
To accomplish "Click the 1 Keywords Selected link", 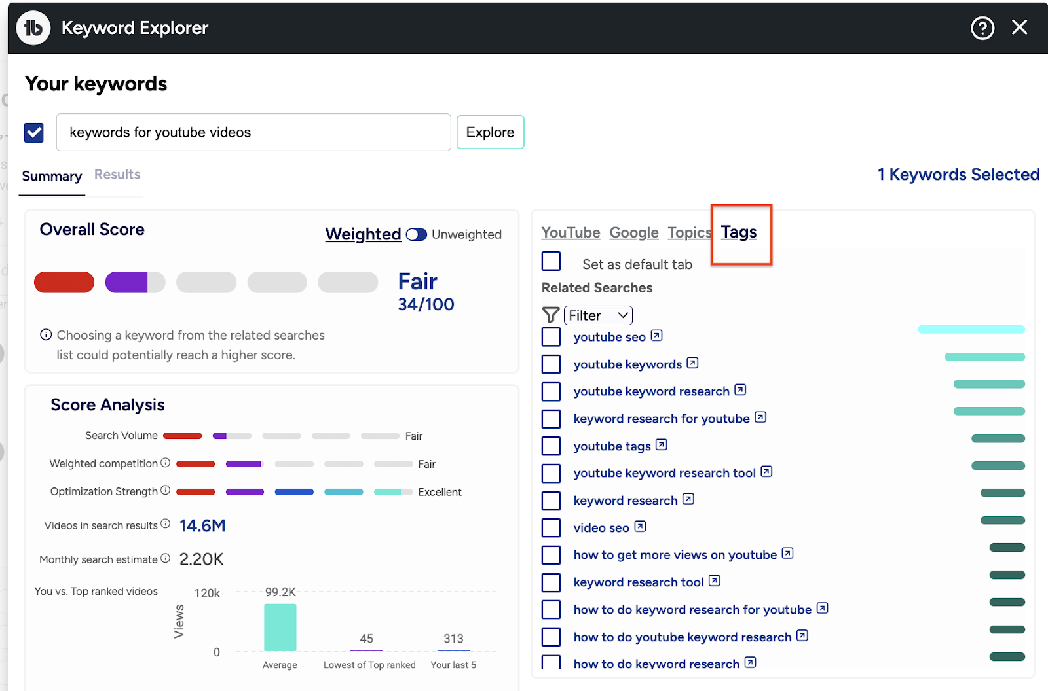I will [x=958, y=175].
